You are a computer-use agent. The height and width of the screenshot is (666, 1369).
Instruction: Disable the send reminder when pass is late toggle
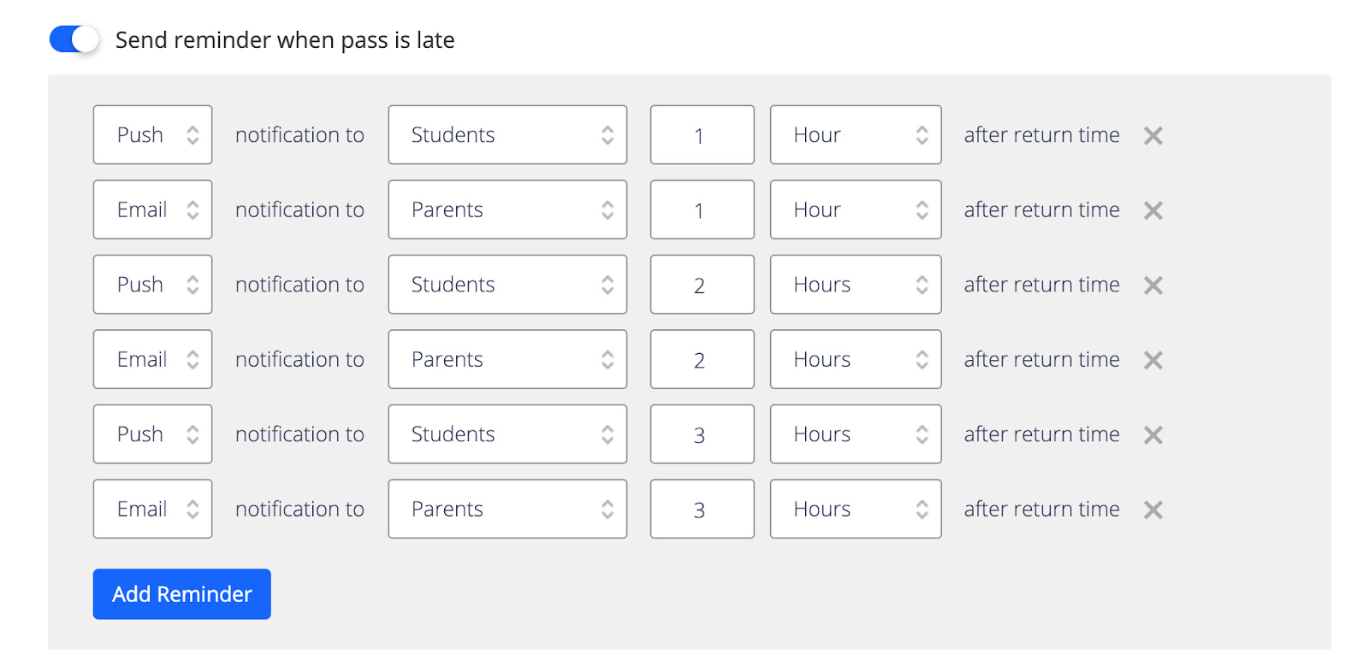tap(73, 39)
